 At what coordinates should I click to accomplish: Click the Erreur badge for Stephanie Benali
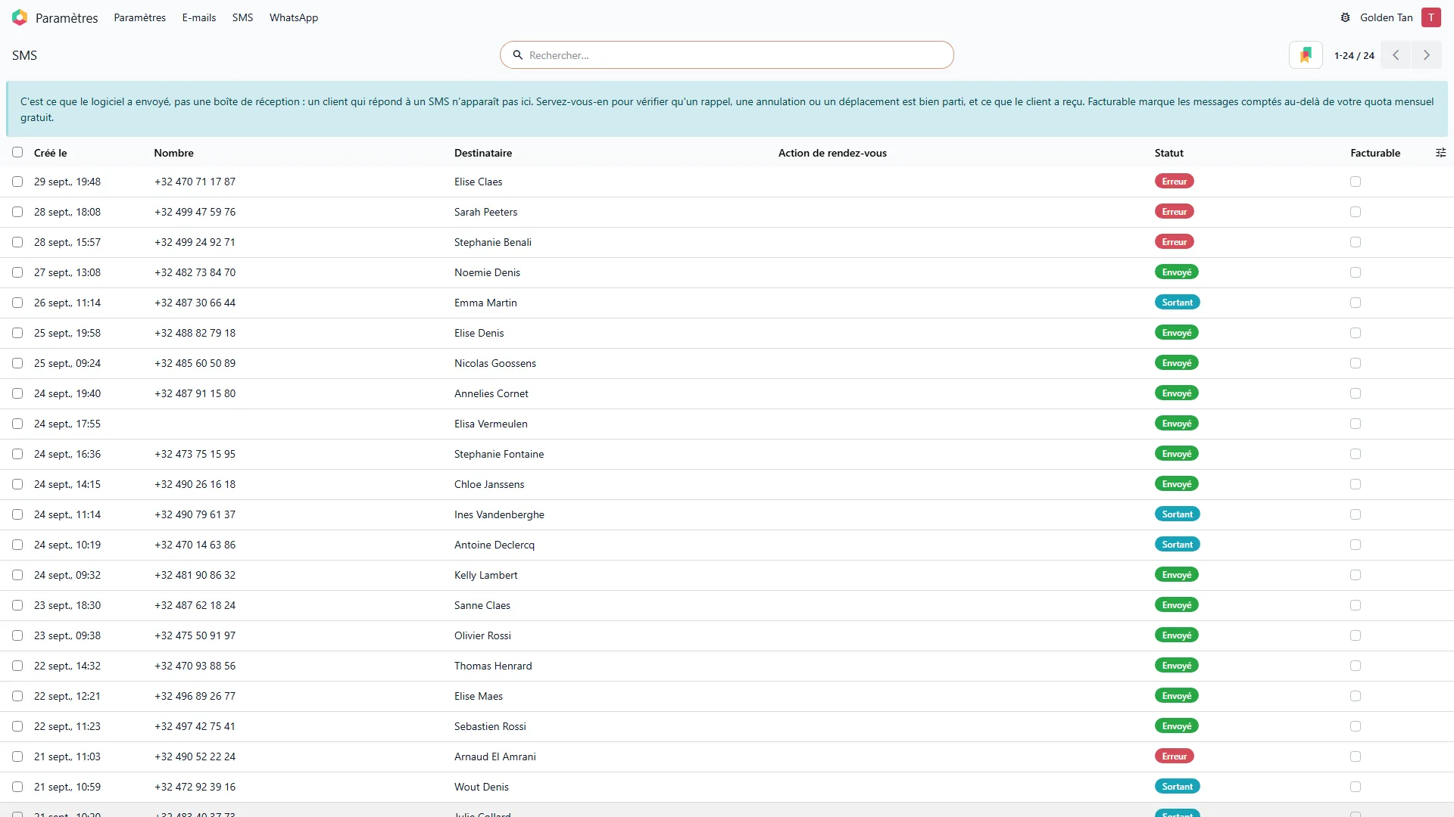click(1174, 242)
